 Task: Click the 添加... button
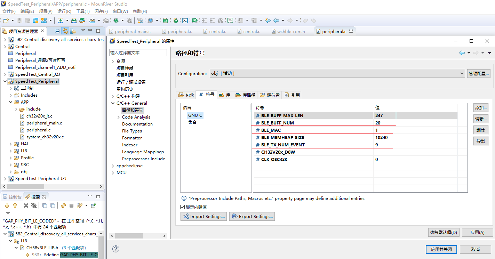pyautogui.click(x=481, y=108)
